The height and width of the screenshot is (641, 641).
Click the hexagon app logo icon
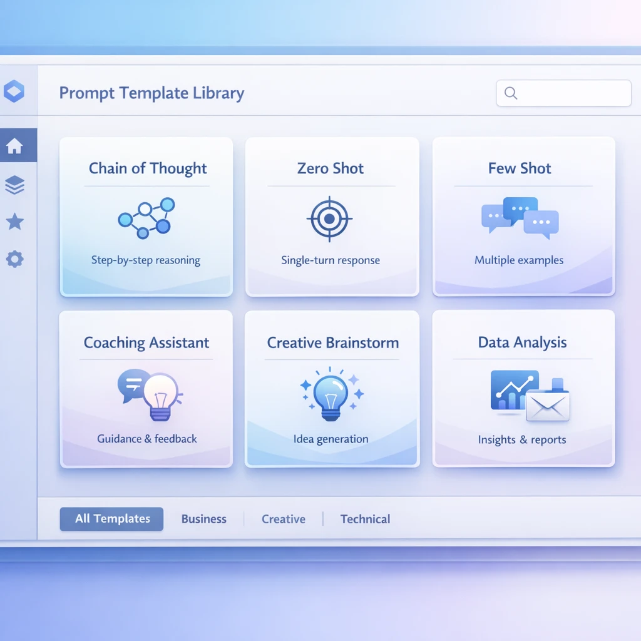pos(14,92)
